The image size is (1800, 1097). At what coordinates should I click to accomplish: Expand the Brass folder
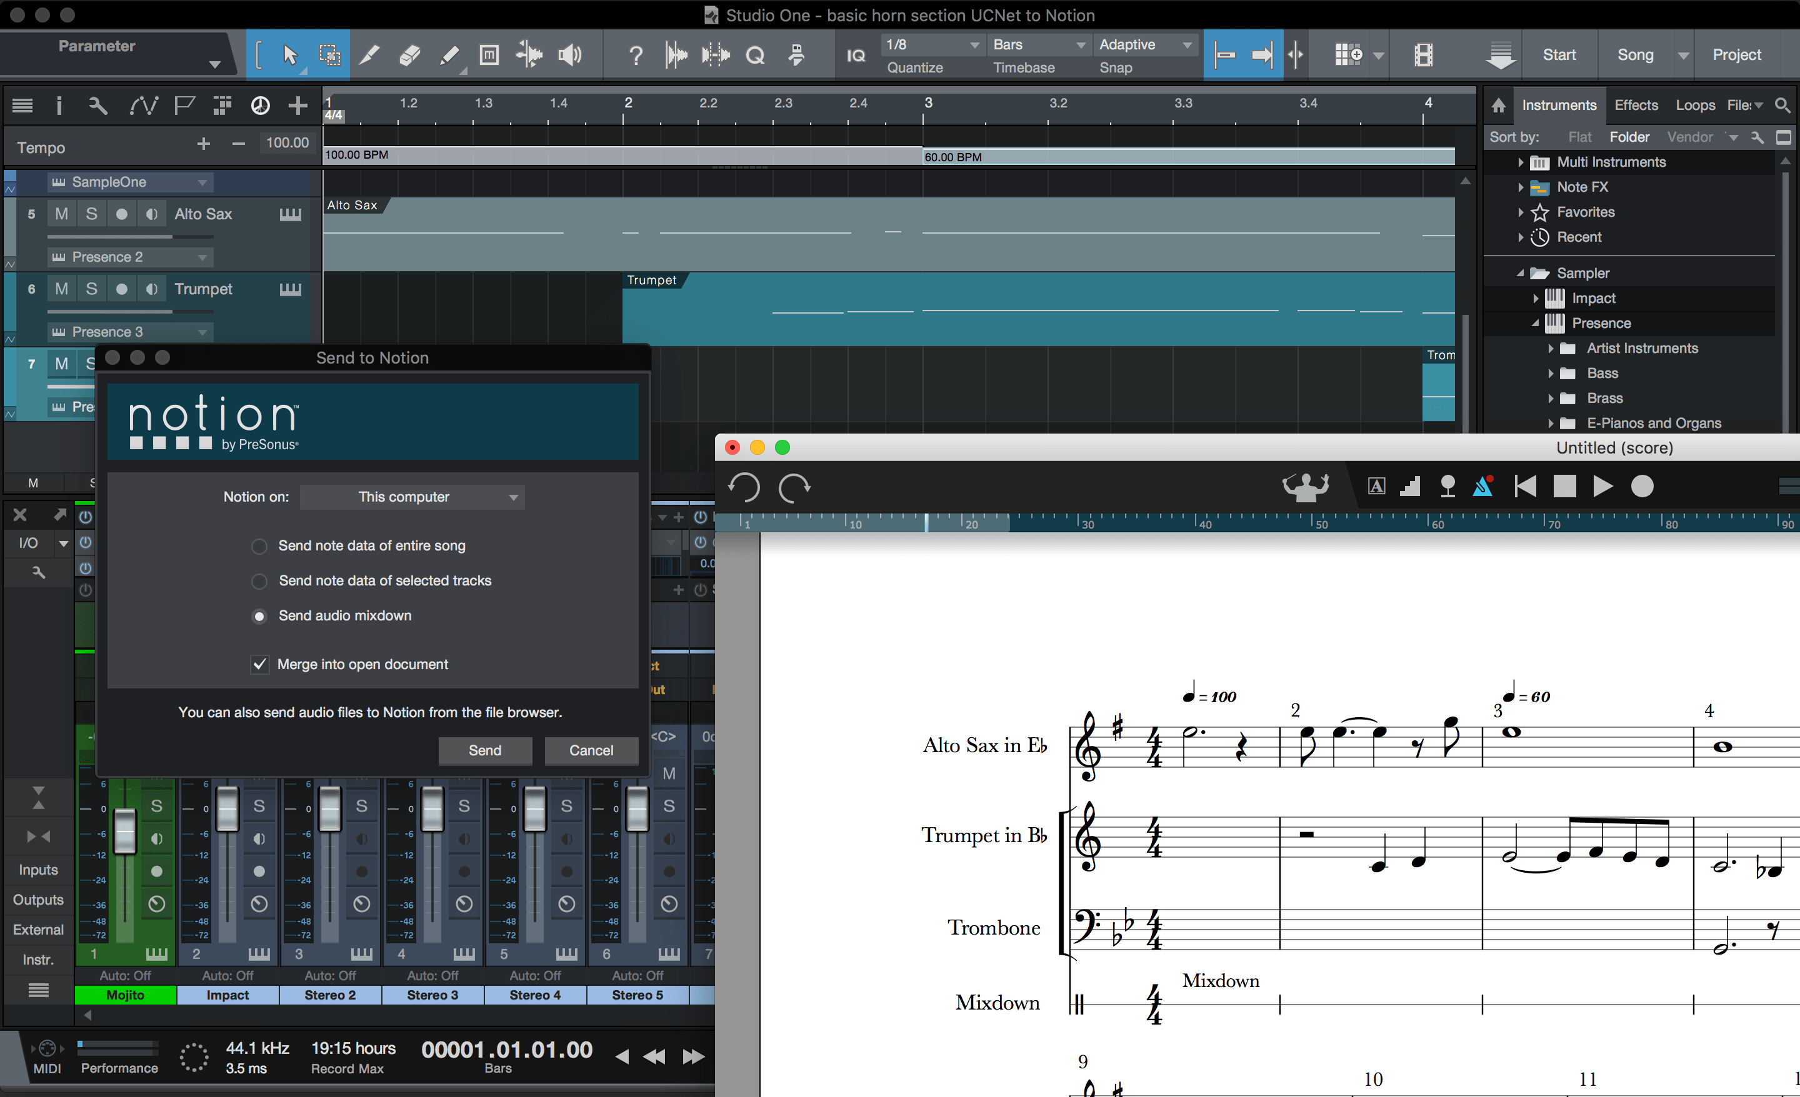point(1550,399)
